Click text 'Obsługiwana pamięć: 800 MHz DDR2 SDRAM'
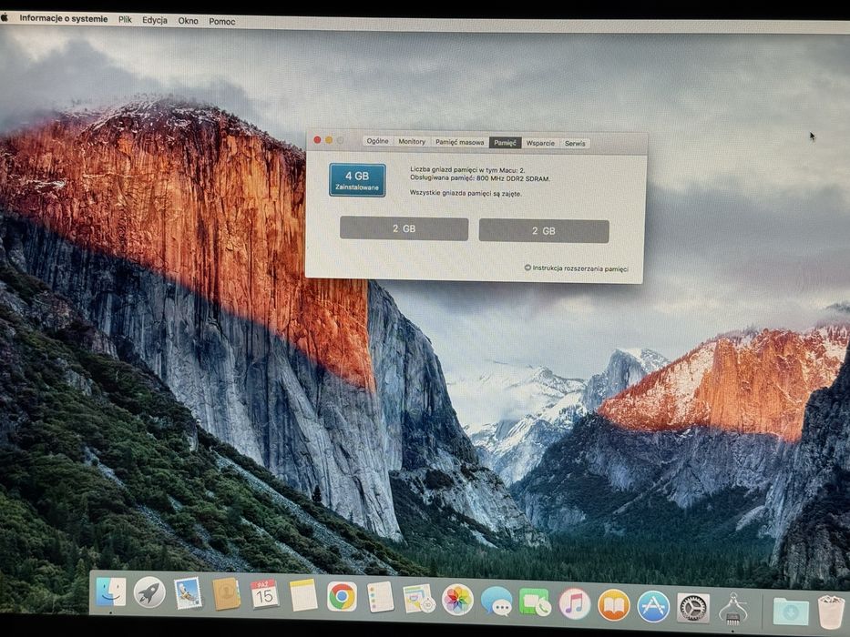This screenshot has height=637, width=850. pos(480,178)
